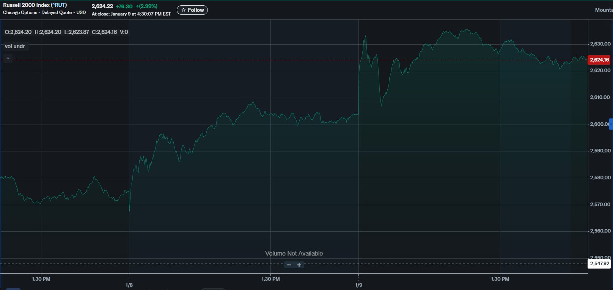Click the Follow button with star

192,10
